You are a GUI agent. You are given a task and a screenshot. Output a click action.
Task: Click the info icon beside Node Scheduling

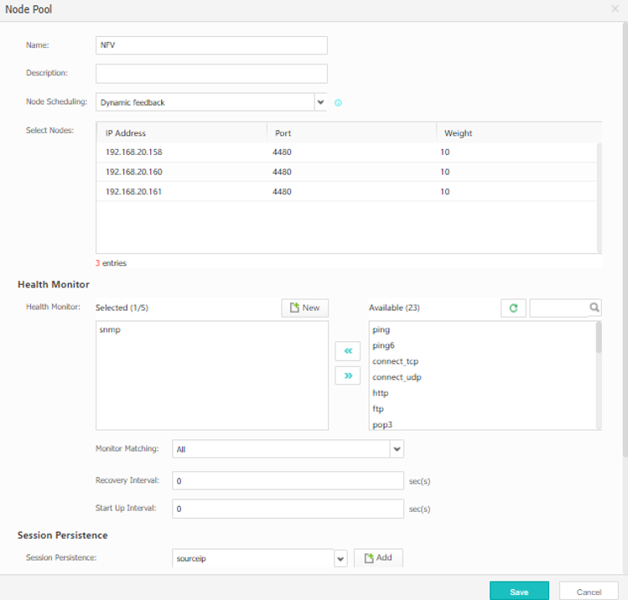click(338, 103)
